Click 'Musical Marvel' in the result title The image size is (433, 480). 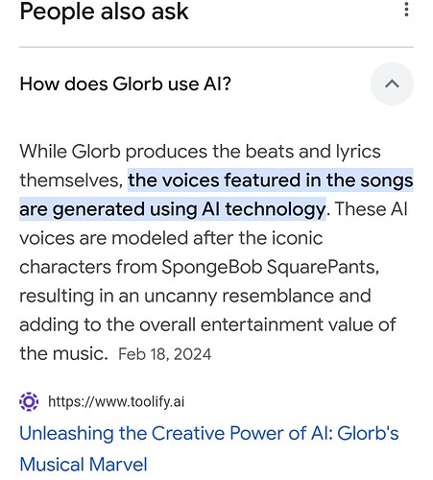pyautogui.click(x=84, y=465)
